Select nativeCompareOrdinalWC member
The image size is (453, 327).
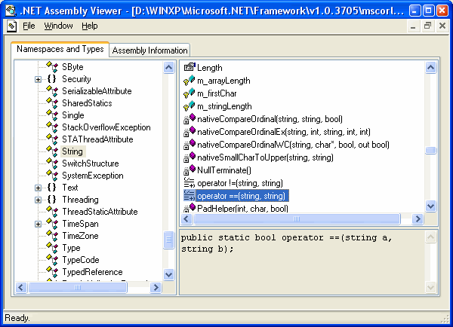[x=293, y=145]
